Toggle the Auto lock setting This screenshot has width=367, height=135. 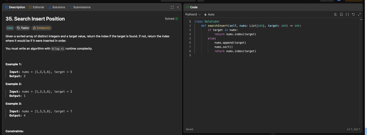(209, 14)
